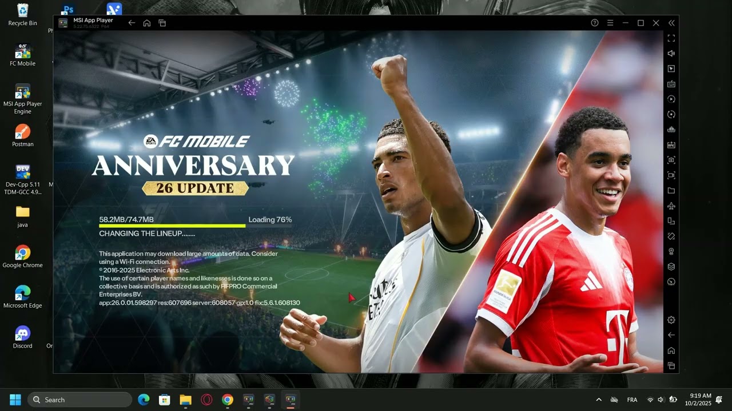
Task: Click the 26 UPDATE banner
Action: [x=195, y=188]
